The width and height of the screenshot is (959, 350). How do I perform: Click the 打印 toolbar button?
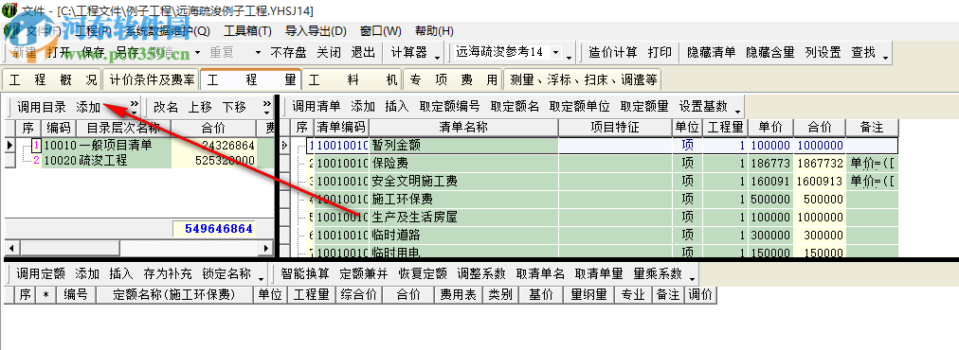pos(660,53)
